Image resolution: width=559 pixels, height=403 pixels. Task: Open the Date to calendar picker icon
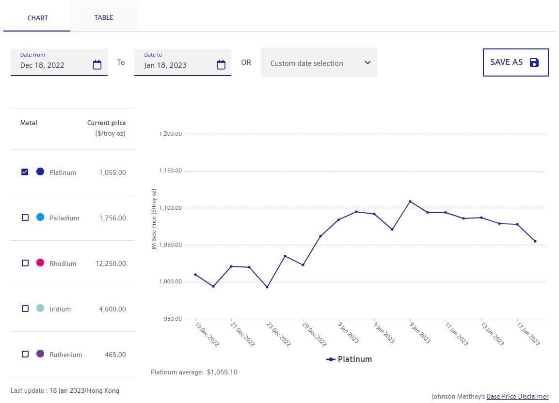point(221,65)
